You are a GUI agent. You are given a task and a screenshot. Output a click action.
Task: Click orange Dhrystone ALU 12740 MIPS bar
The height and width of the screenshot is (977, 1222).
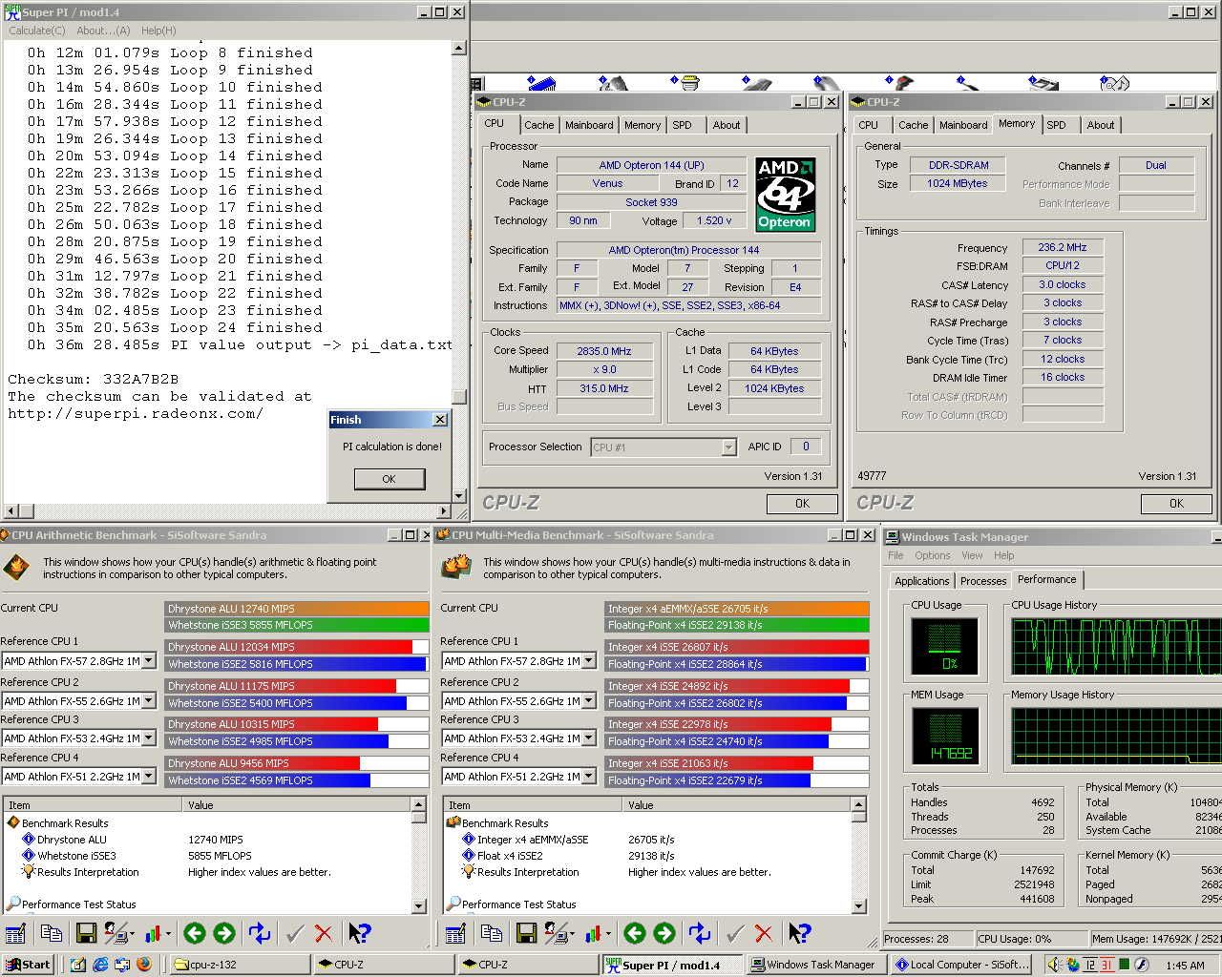(x=297, y=608)
